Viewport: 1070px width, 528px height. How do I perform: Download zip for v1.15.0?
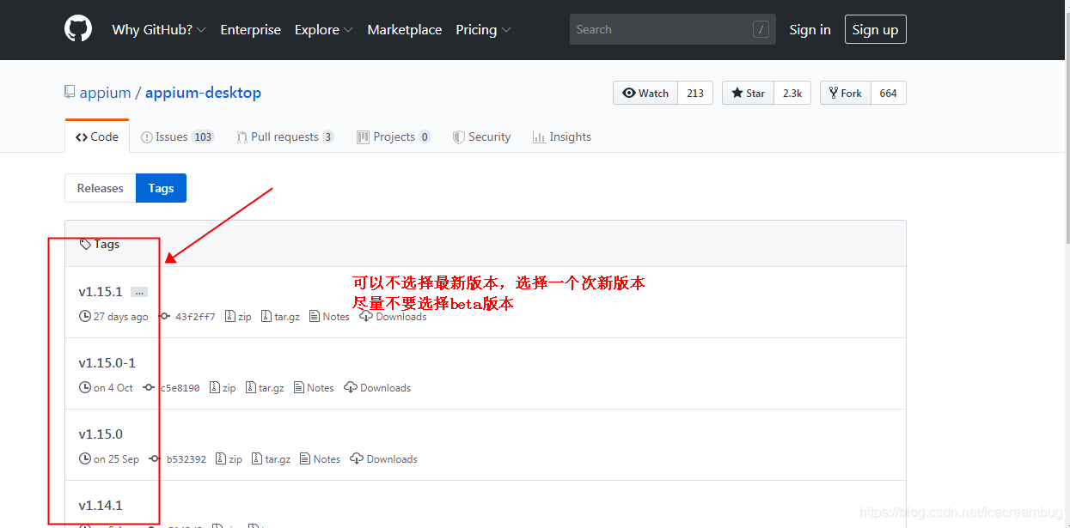(229, 459)
